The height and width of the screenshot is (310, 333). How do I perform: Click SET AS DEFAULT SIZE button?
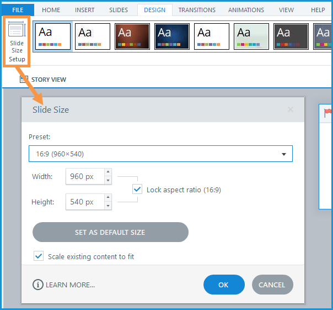[110, 232]
